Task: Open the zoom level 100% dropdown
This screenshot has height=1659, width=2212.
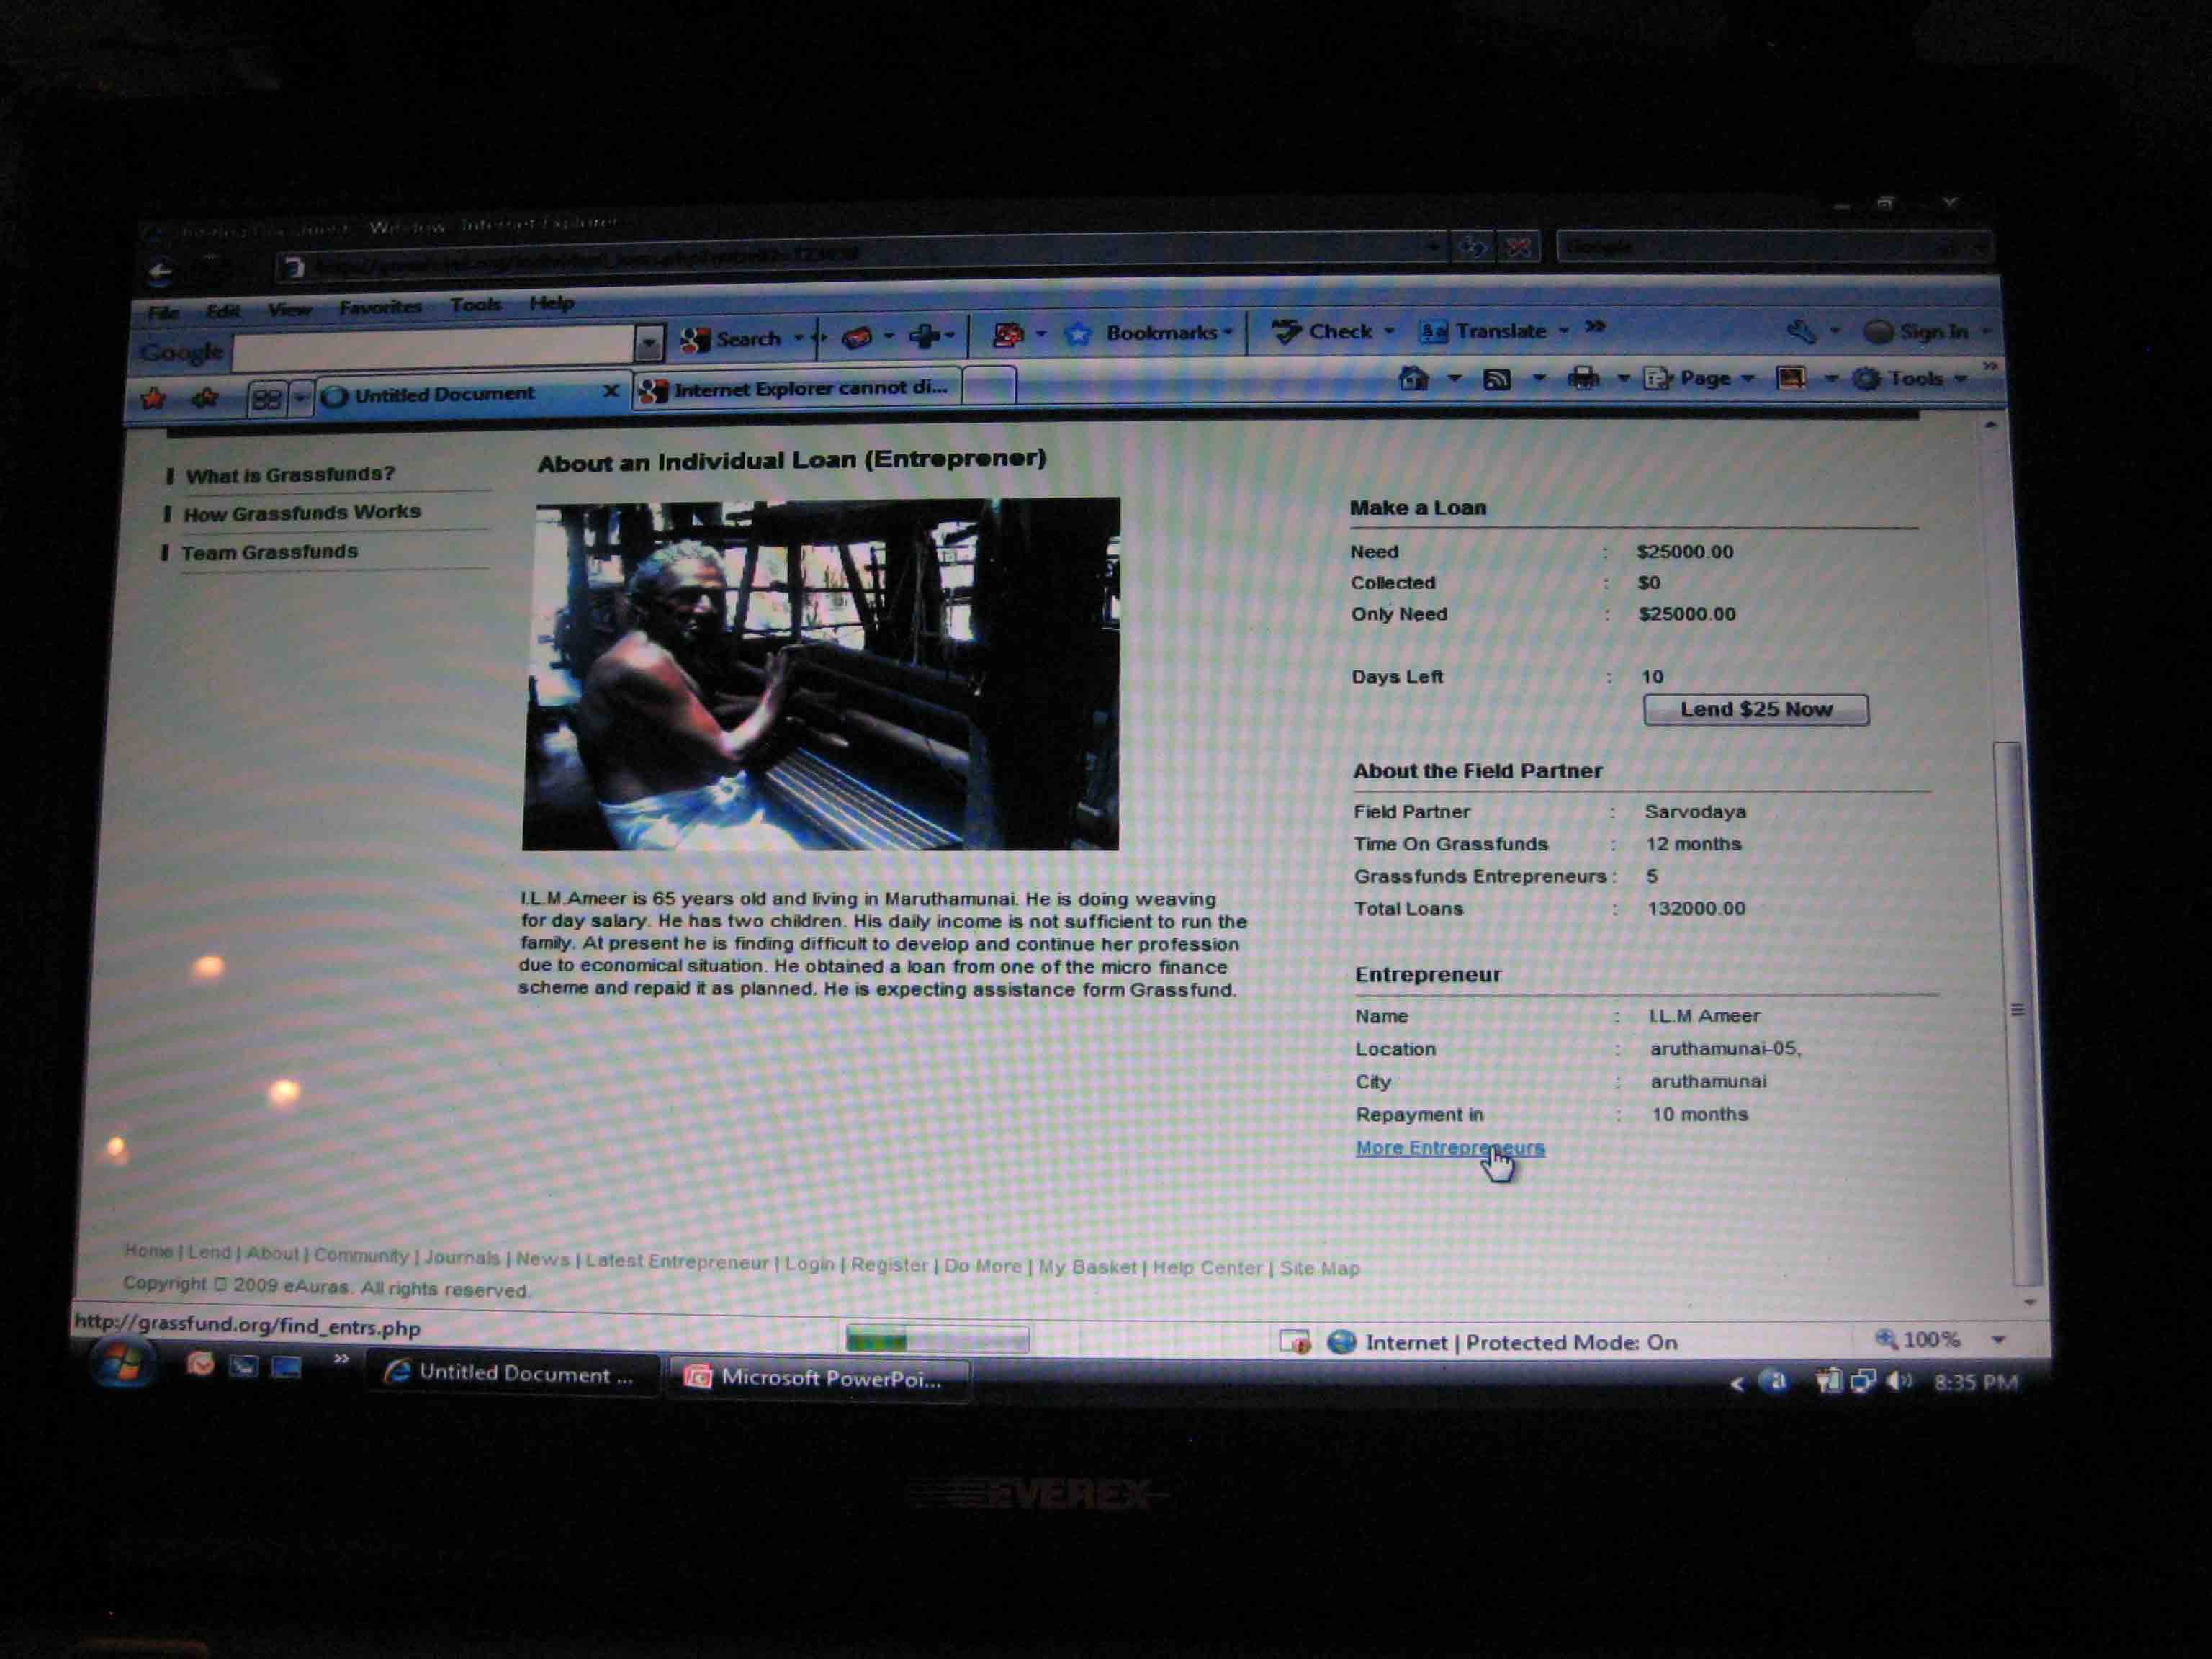Action: click(x=1998, y=1340)
